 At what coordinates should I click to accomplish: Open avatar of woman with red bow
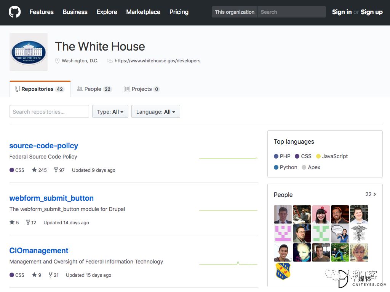[x=321, y=214]
